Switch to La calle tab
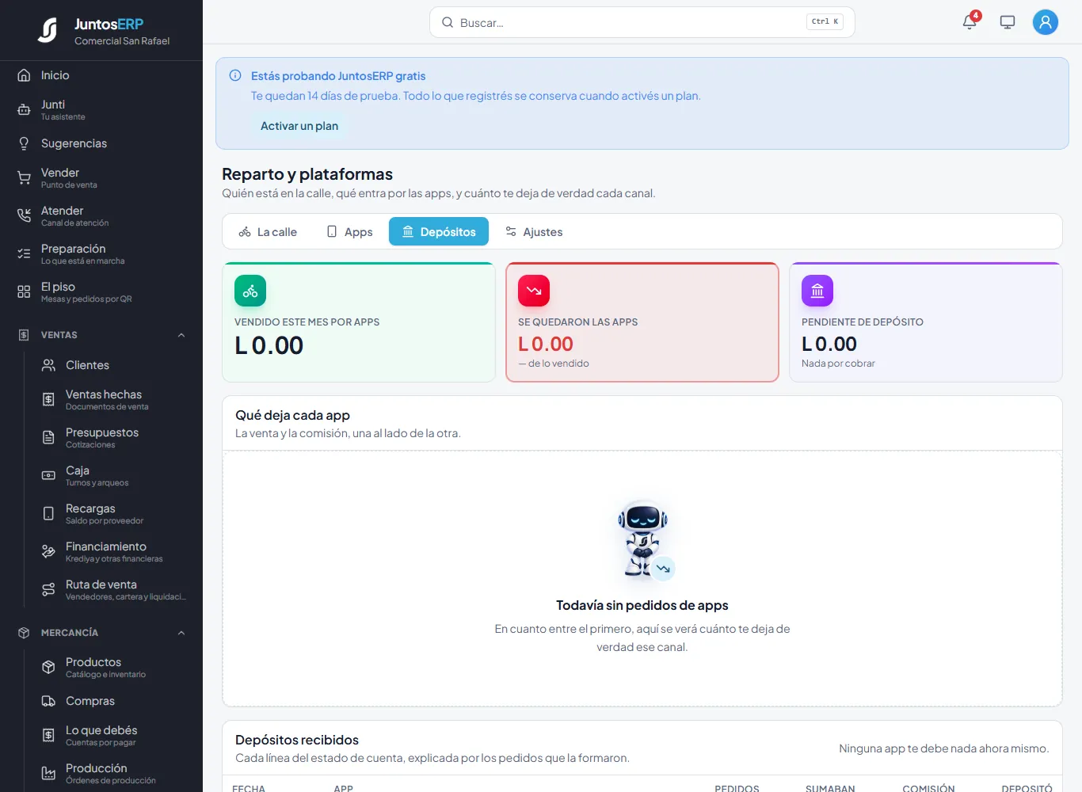Viewport: 1082px width, 792px height. point(268,232)
